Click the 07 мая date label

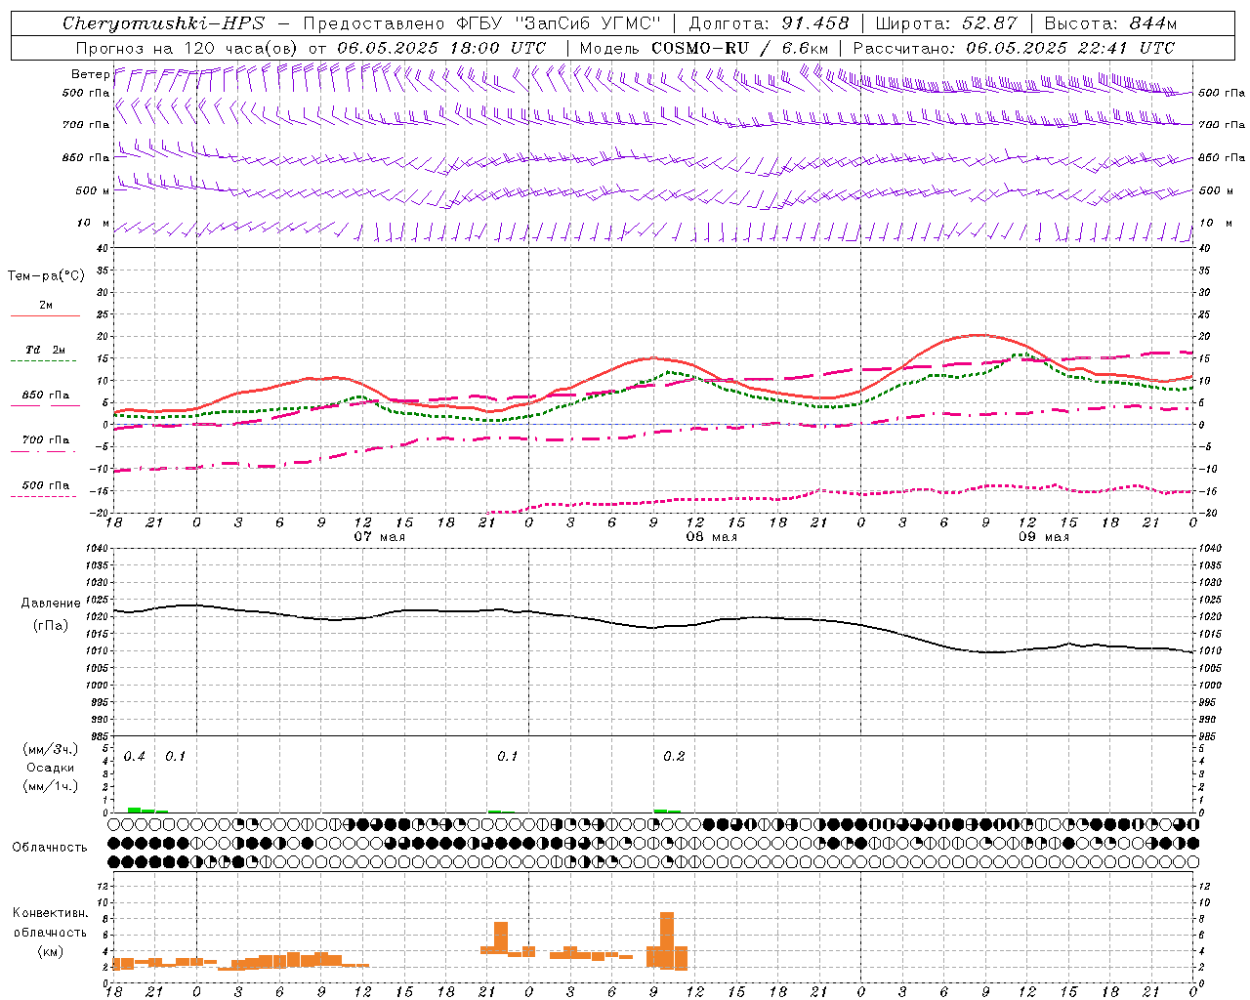pos(379,537)
